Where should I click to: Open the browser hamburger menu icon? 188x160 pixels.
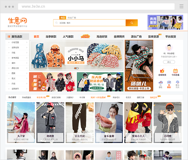click(x=181, y=6)
